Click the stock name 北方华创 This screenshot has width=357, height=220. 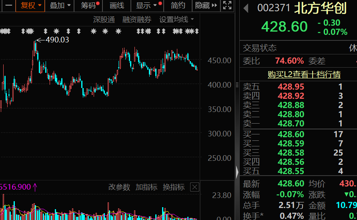tap(320, 8)
